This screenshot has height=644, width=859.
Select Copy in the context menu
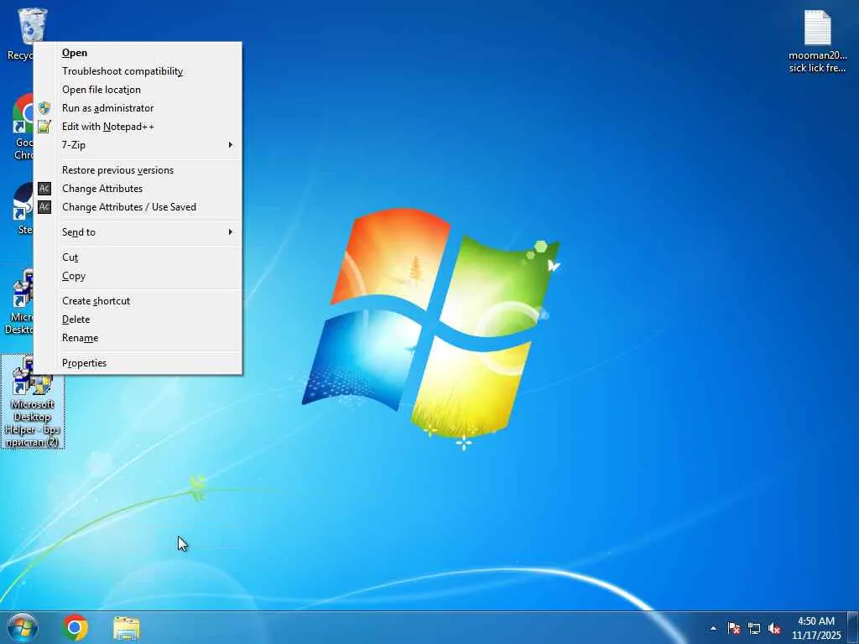[138, 275]
